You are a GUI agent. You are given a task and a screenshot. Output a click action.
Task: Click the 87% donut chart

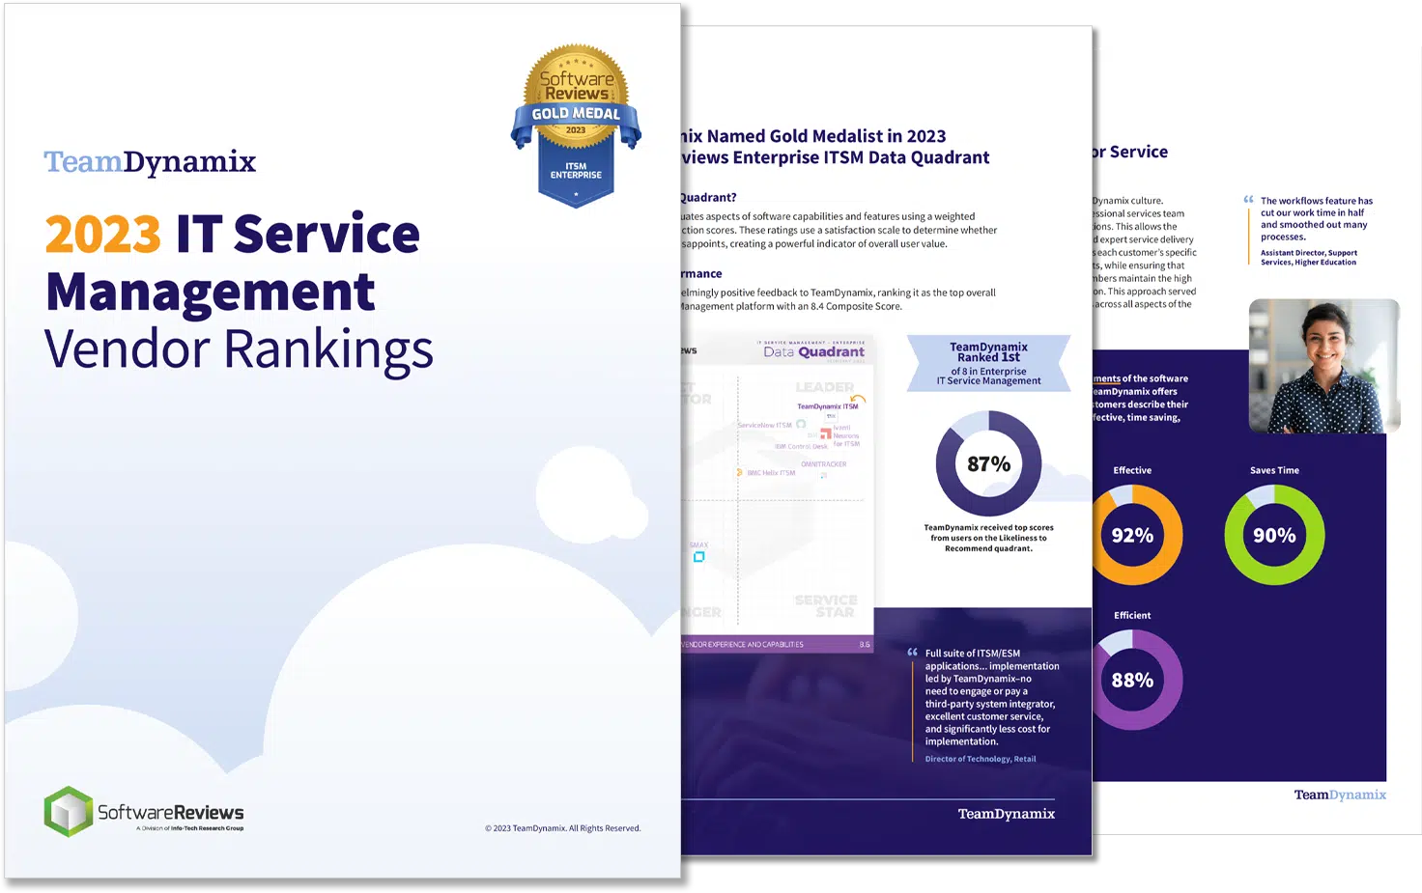click(x=988, y=463)
